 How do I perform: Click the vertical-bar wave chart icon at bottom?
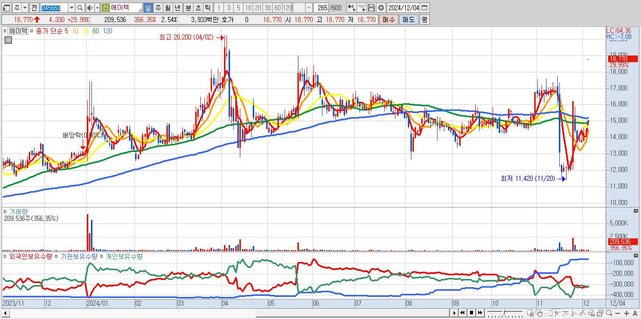[574, 313]
